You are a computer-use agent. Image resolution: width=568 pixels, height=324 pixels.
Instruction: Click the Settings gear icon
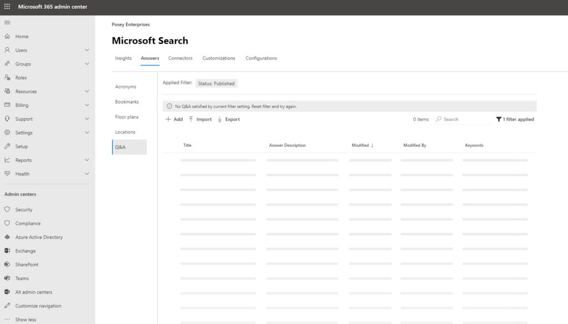pos(7,132)
